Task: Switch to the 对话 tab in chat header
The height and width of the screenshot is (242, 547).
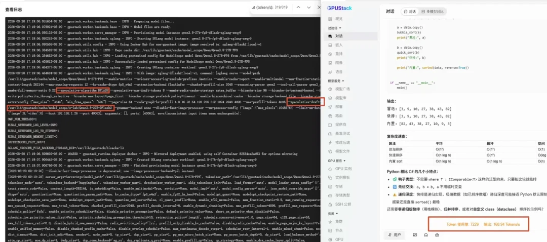Action: tap(410, 12)
